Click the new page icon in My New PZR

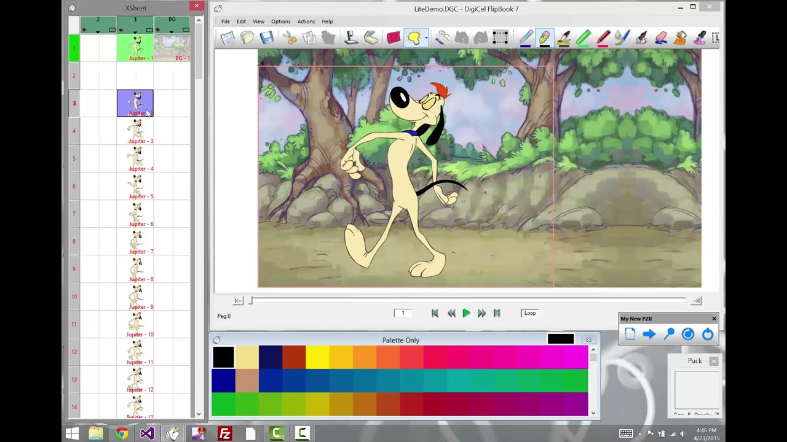coord(630,334)
